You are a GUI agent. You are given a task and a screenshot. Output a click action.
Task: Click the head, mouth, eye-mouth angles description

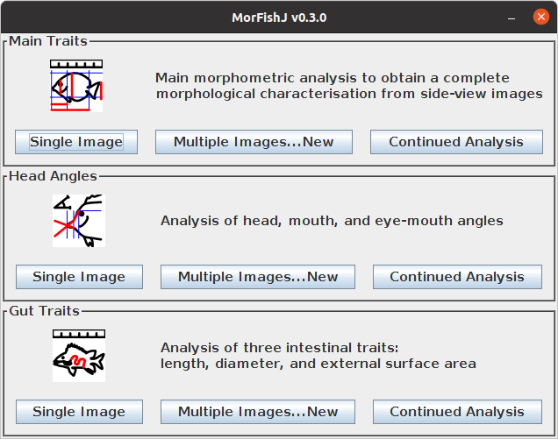(332, 221)
